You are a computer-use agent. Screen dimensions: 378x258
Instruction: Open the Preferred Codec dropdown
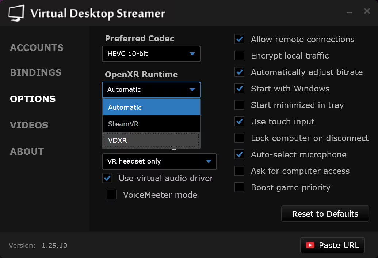(x=151, y=54)
